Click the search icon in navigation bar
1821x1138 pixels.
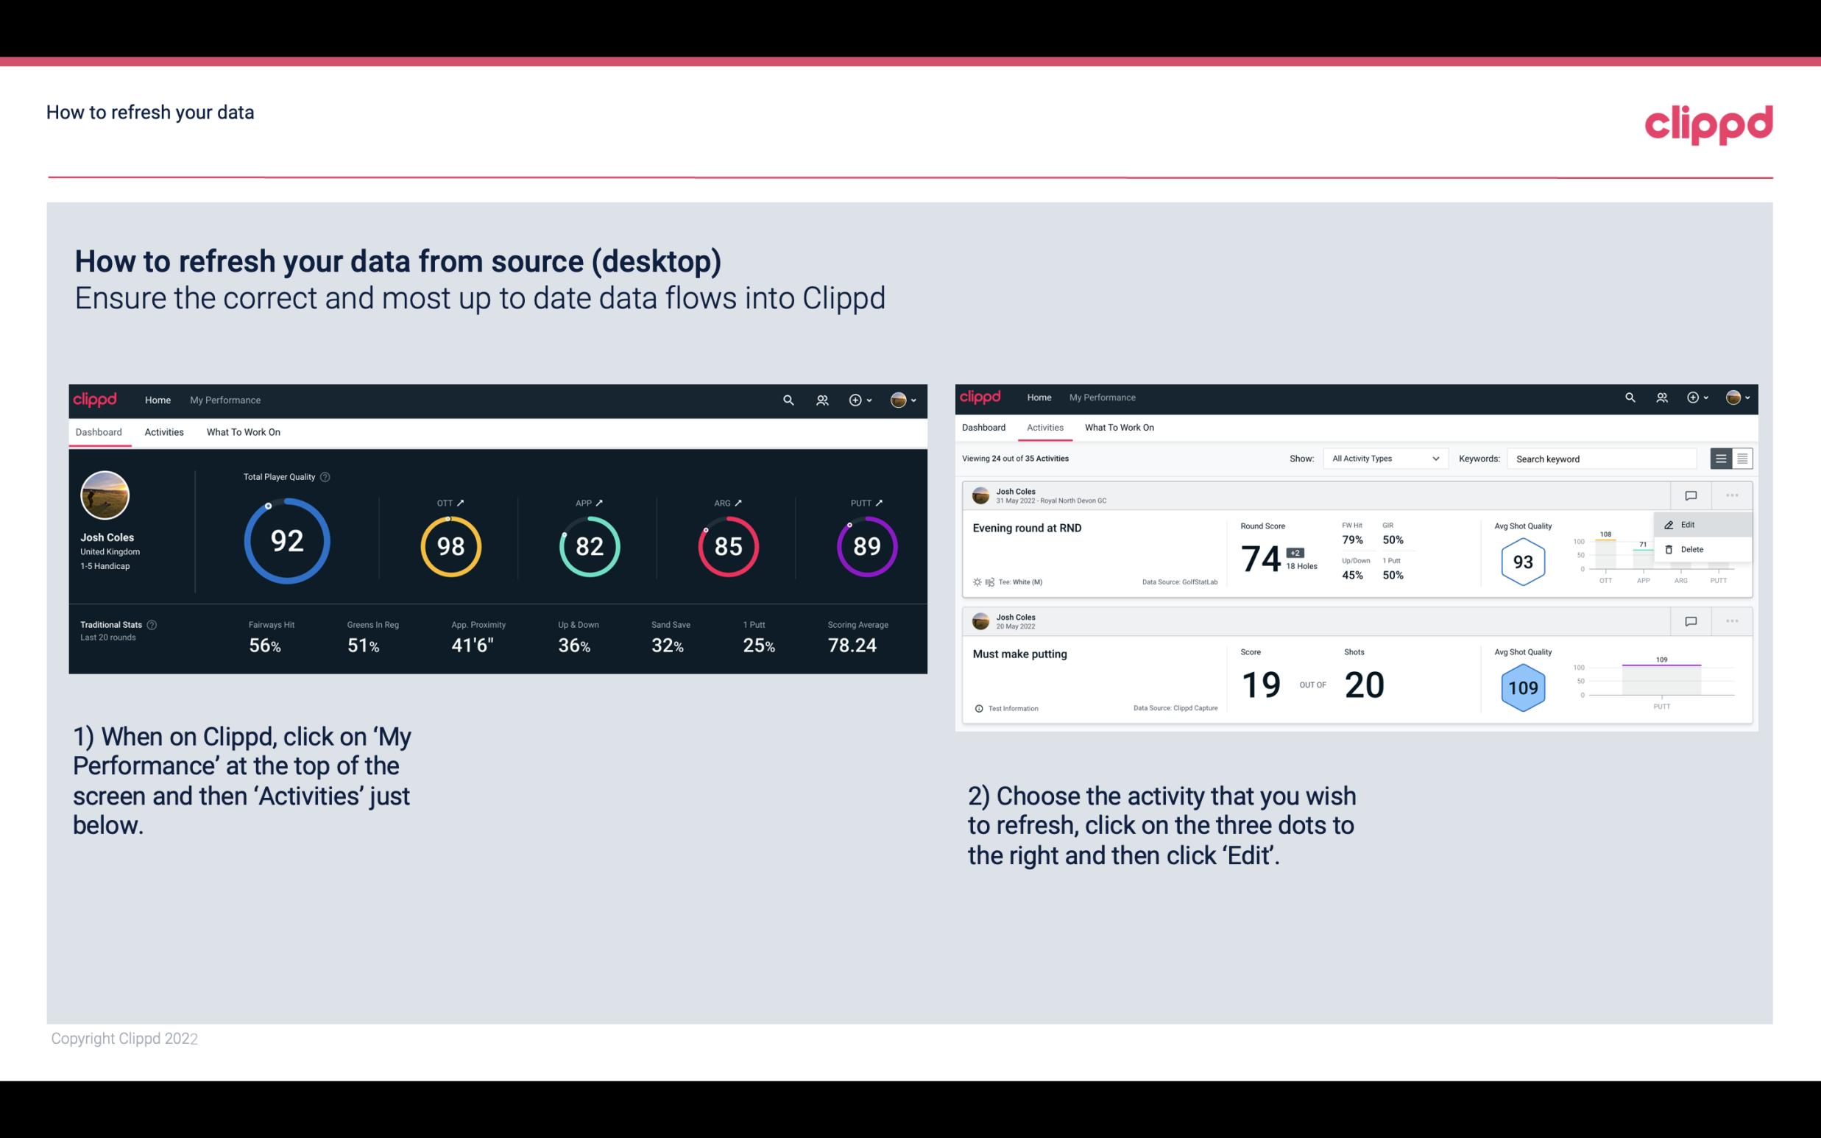tap(787, 400)
